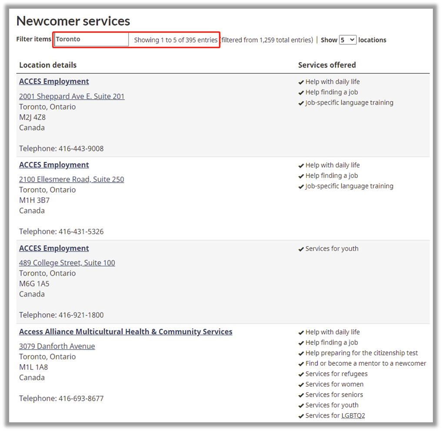This screenshot has width=442, height=431.
Task: Click the 'locations' label after the dropdown
Action: pos(372,40)
